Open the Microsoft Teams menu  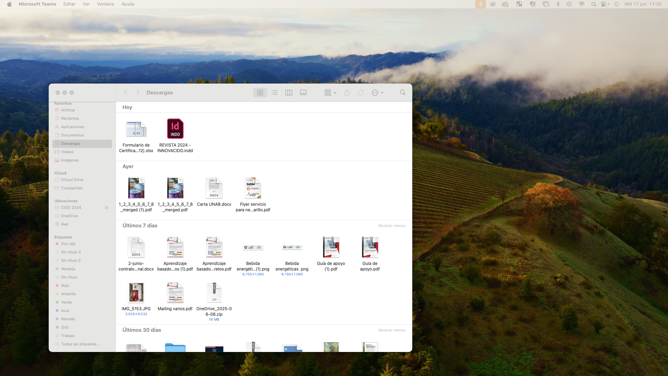(x=37, y=4)
